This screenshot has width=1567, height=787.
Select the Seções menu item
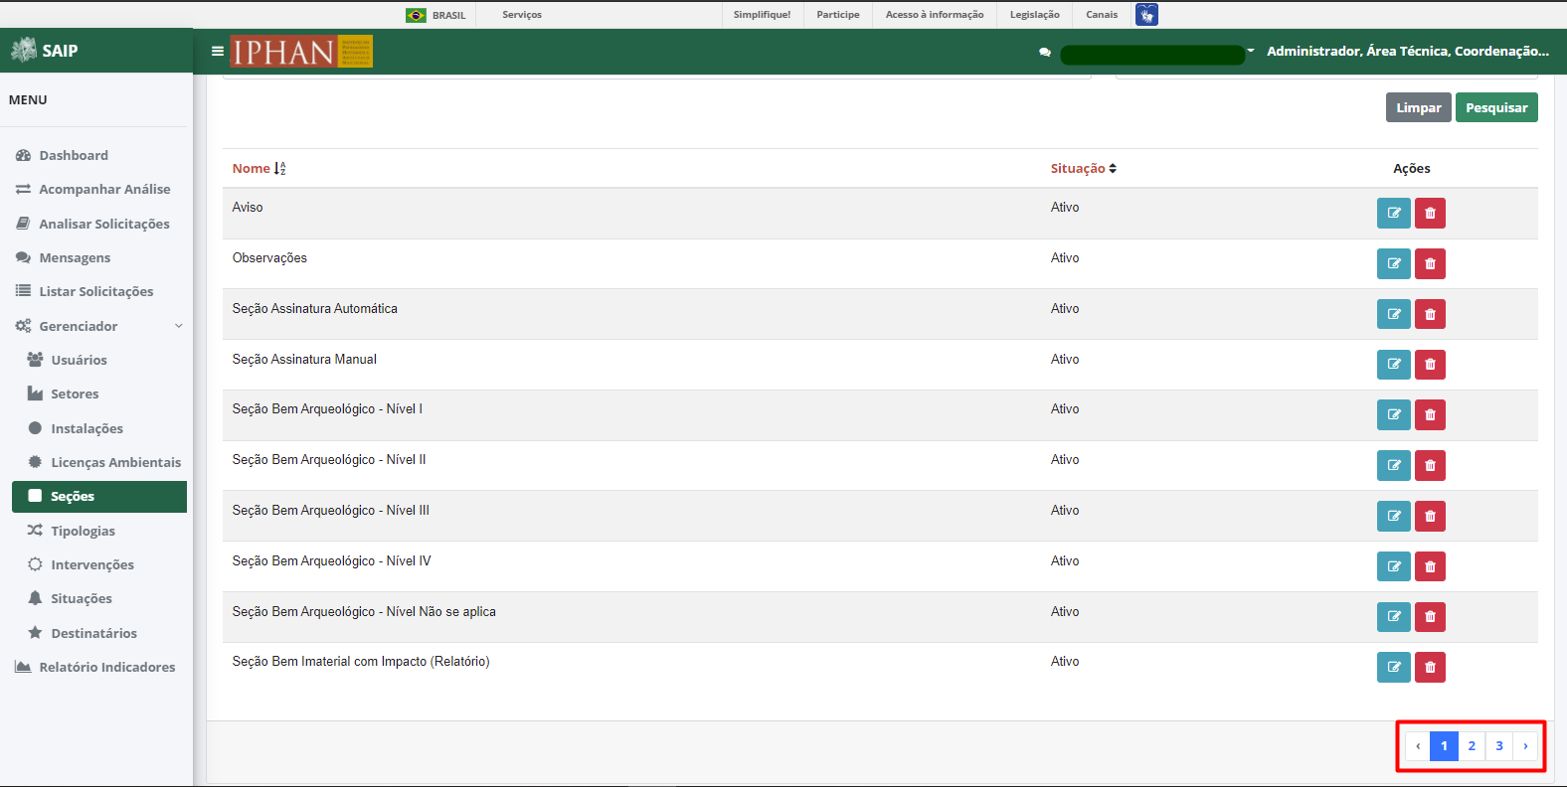pyautogui.click(x=99, y=497)
